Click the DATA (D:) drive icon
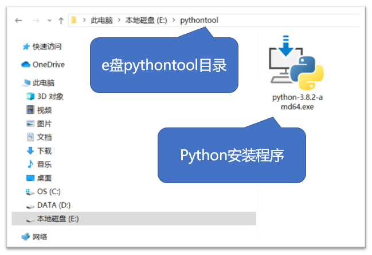This screenshot has height=255, width=372. click(30, 206)
